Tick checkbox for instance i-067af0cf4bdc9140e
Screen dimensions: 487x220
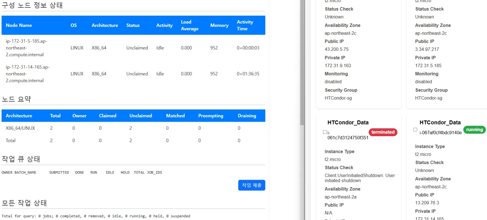(415, 130)
